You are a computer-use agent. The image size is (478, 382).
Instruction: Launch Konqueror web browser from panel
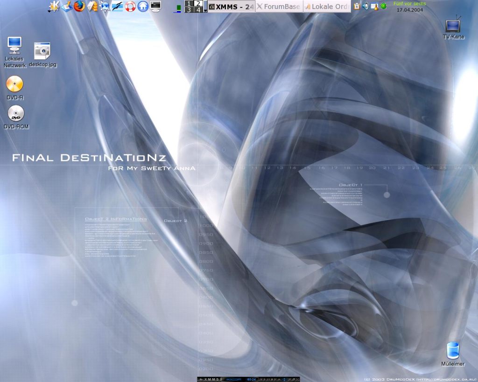105,6
